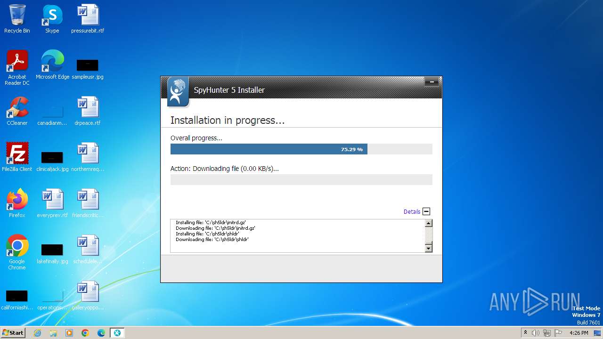
Task: Click log line "Downloading file: 'C:\sh5ldr\shldr'"
Action: (x=212, y=239)
